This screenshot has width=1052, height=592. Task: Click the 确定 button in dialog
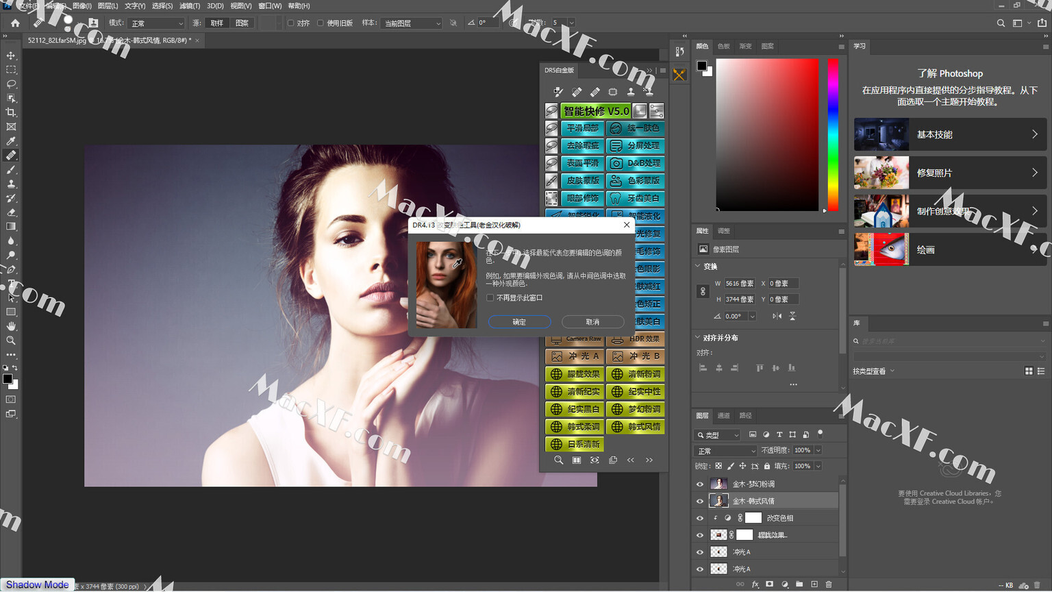(519, 322)
